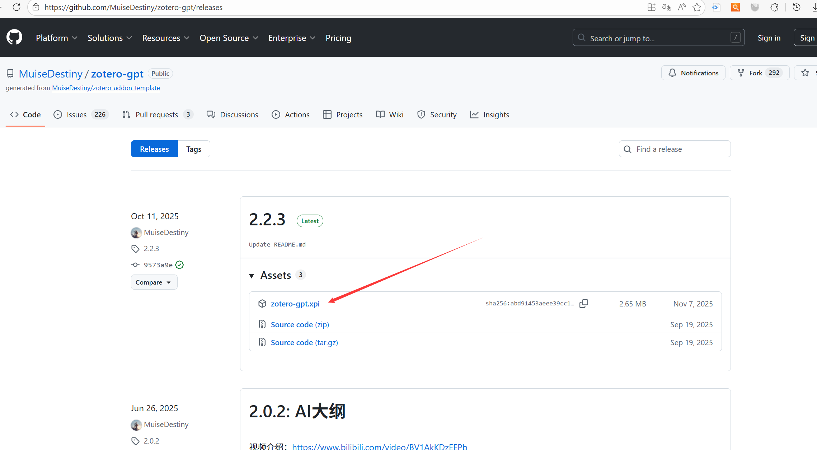Copy the sha256 hash of zotero-gpt.xpi
Image resolution: width=817 pixels, height=450 pixels.
[584, 304]
